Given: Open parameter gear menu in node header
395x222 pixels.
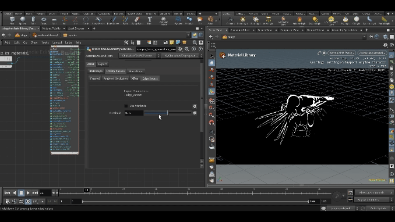Looking at the screenshot, I should [180, 49].
